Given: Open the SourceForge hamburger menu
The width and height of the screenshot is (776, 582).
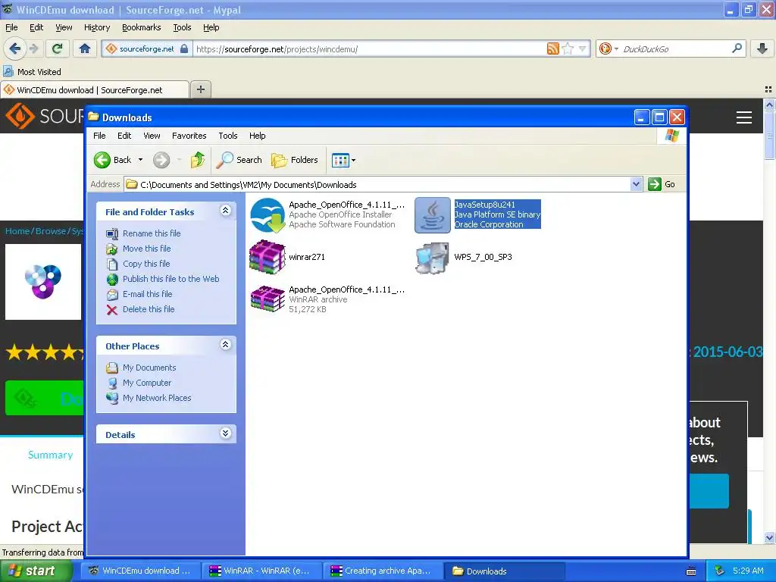Looking at the screenshot, I should (744, 117).
